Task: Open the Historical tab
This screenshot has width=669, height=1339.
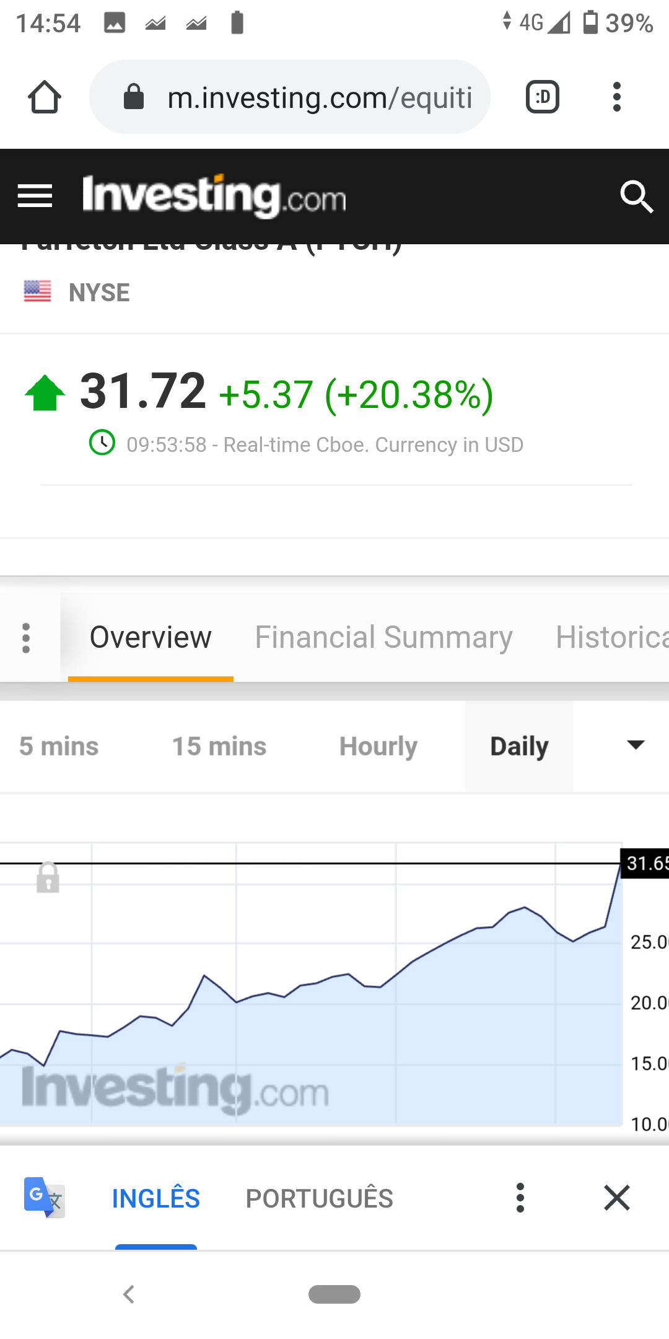Action: pyautogui.click(x=611, y=638)
